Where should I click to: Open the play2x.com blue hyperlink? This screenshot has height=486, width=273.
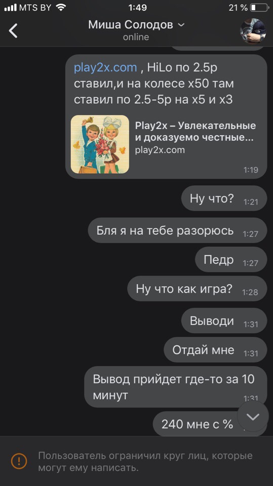(105, 67)
